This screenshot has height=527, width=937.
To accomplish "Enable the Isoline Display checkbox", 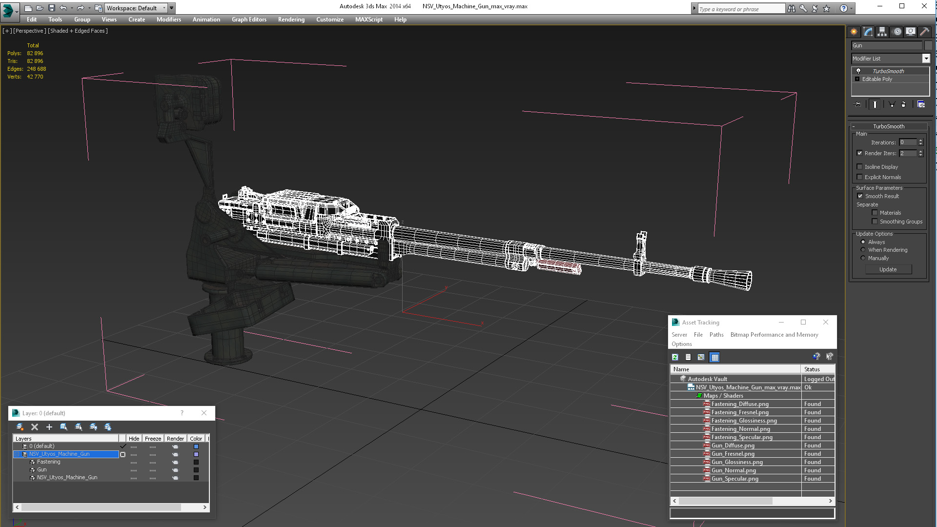I will 860,167.
